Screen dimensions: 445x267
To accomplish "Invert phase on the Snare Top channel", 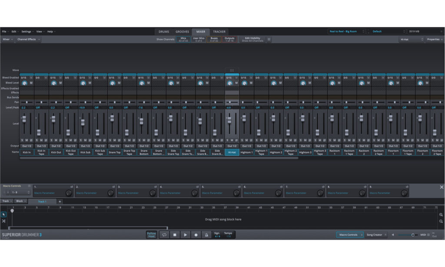I will [x=119, y=140].
